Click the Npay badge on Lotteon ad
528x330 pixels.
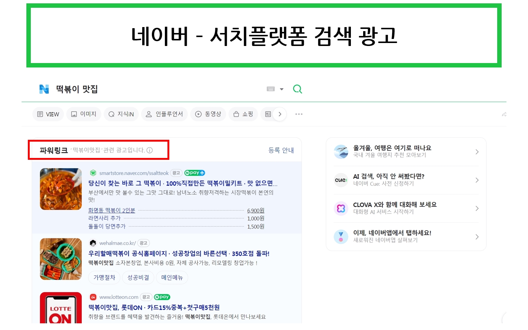click(162, 297)
